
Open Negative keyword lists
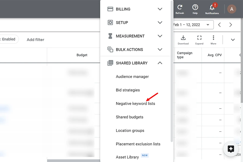135,104
